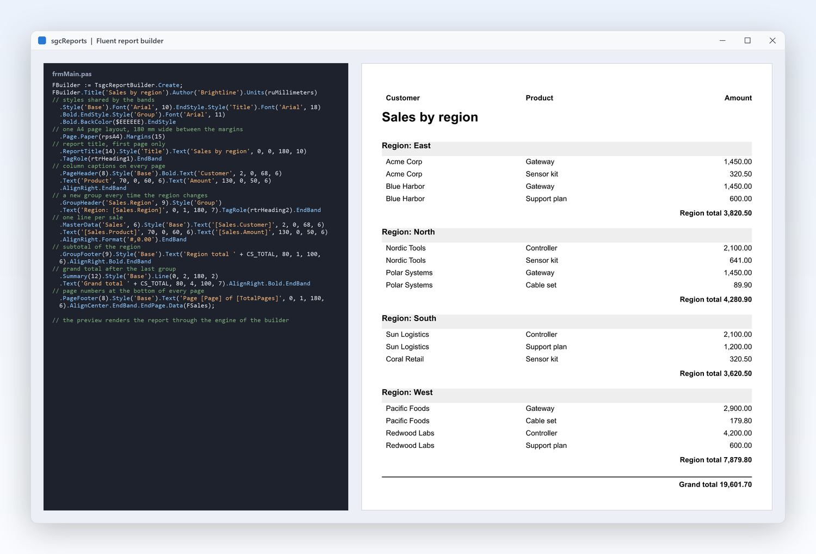Maximize the Fluent report builder window
The width and height of the screenshot is (816, 554).
(747, 41)
